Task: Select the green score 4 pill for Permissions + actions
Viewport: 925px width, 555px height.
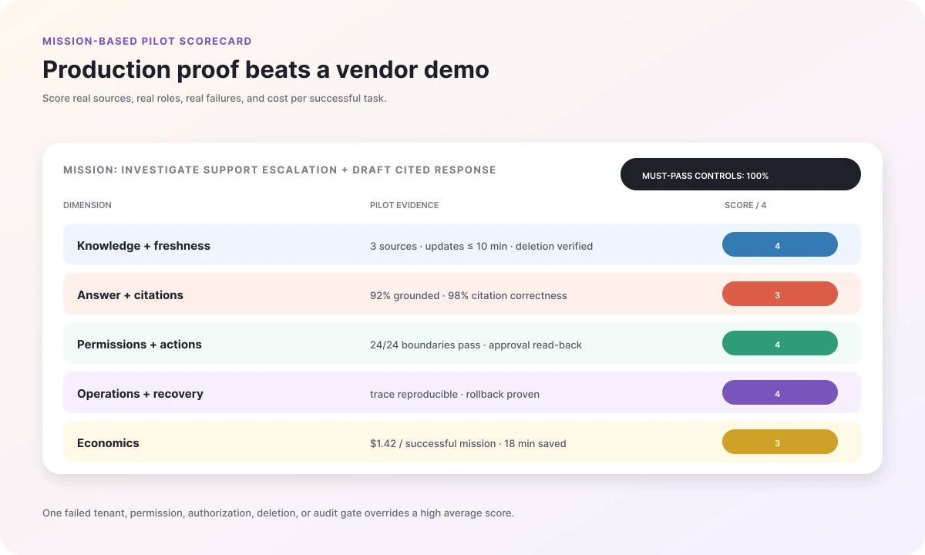Action: 779,343
